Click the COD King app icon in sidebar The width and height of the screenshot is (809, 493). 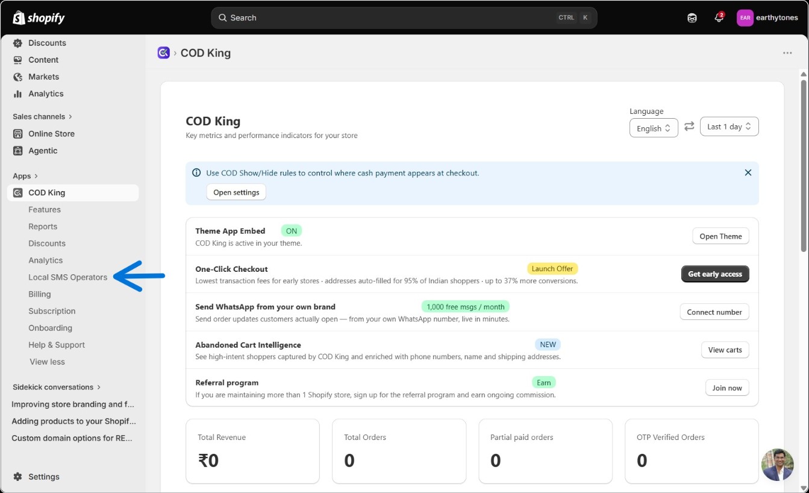point(17,193)
